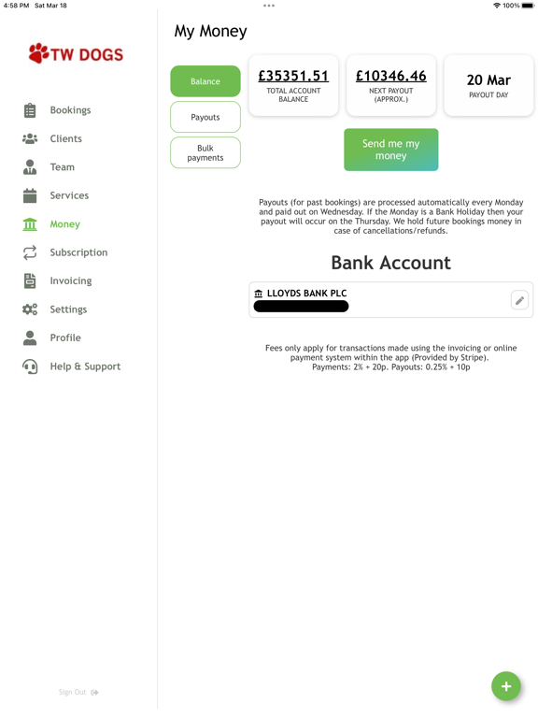Select the Team person icon
Viewport: 538px width, 718px height.
coord(30,167)
